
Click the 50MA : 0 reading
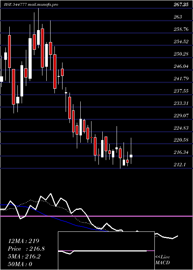20,264
